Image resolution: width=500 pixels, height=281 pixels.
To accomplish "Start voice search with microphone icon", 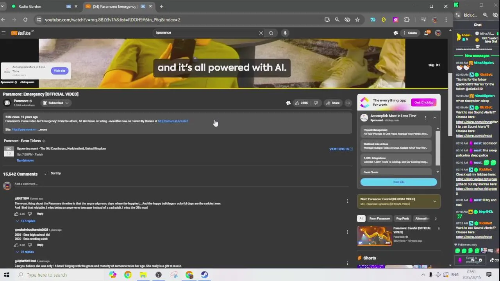I will [x=285, y=33].
